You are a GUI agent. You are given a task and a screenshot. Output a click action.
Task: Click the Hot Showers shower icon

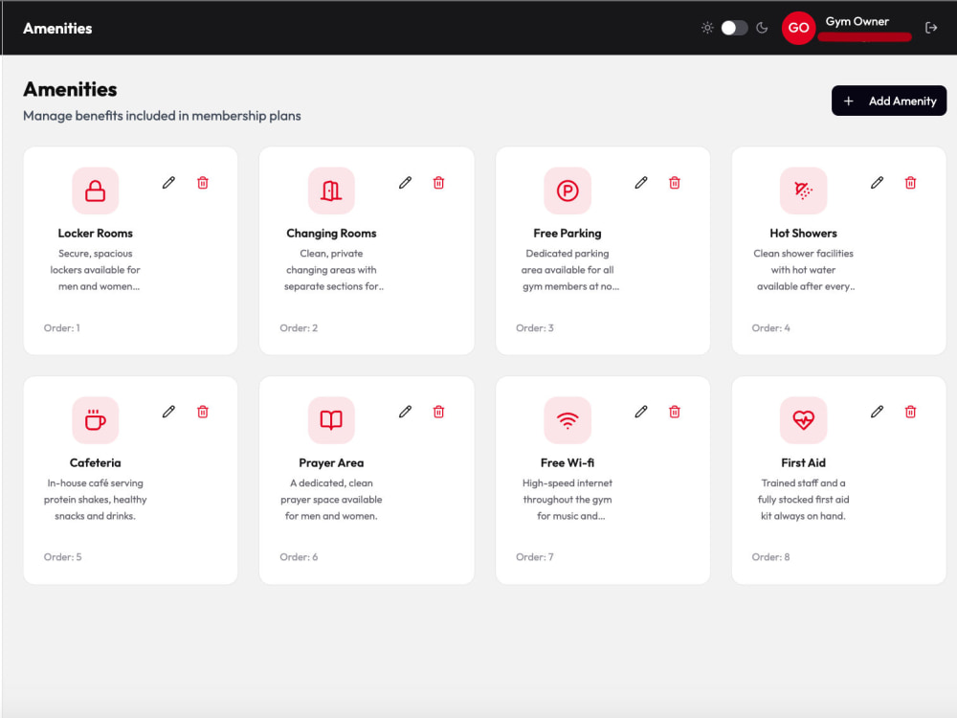click(x=803, y=191)
